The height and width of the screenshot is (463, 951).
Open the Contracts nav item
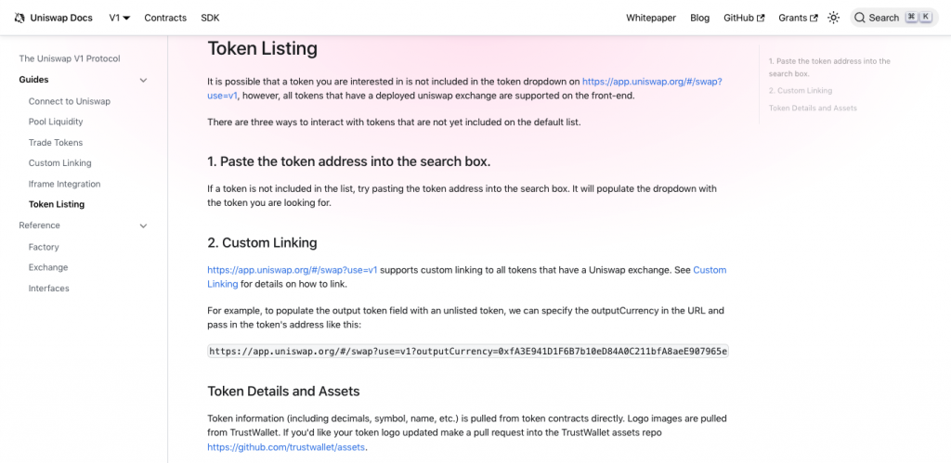point(165,18)
